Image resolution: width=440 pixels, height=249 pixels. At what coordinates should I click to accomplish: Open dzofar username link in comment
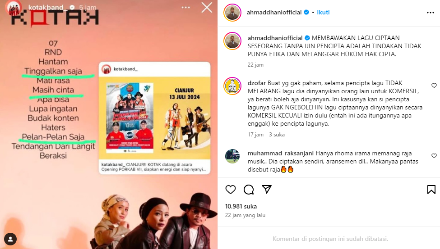(x=257, y=83)
